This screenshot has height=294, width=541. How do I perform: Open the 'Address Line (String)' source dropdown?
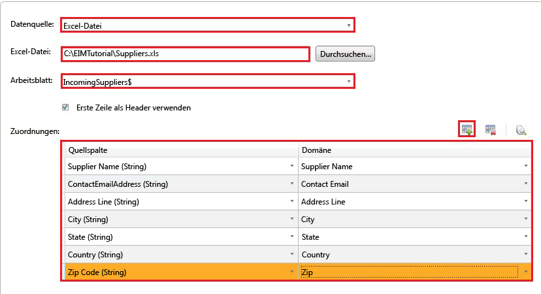292,202
